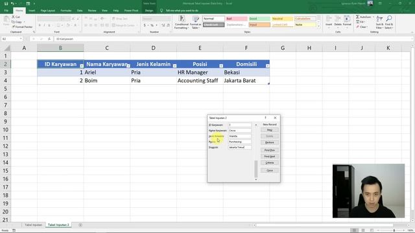
Task: Click the Close button in form dialog
Action: point(270,170)
